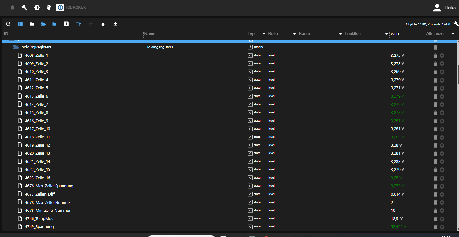Click the ID filter input field
This screenshot has height=237, width=459.
point(64,34)
